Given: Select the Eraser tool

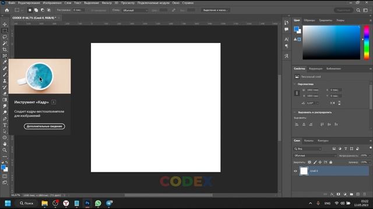Looking at the screenshot, I should coord(5,93).
